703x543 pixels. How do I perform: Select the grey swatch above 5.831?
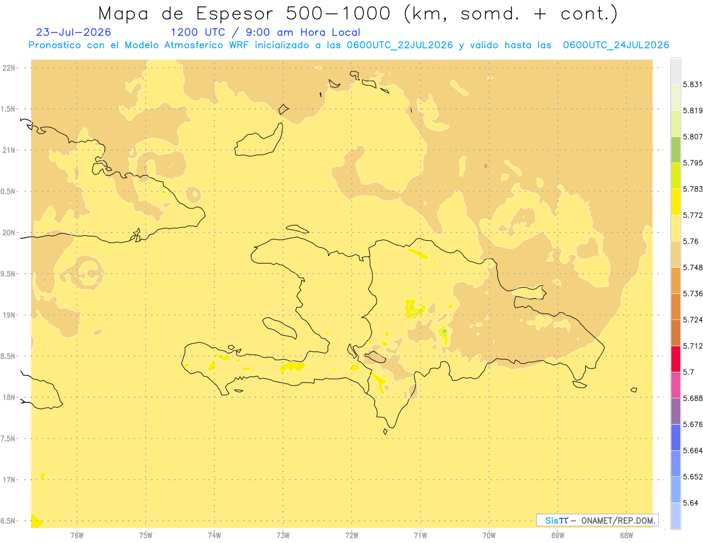[675, 71]
